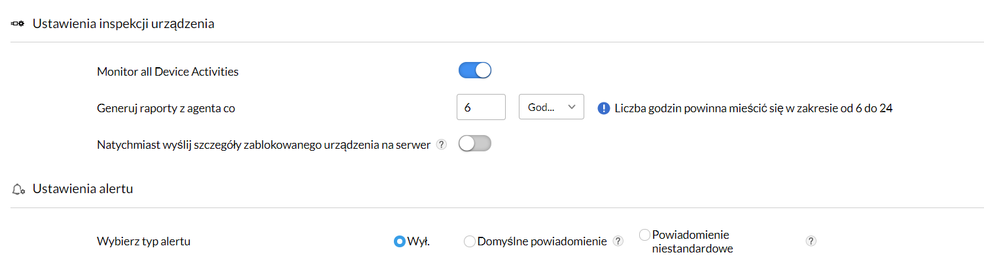984x274 pixels.
Task: Choose the Domyślne powiadomienie radio option
Action: (469, 241)
